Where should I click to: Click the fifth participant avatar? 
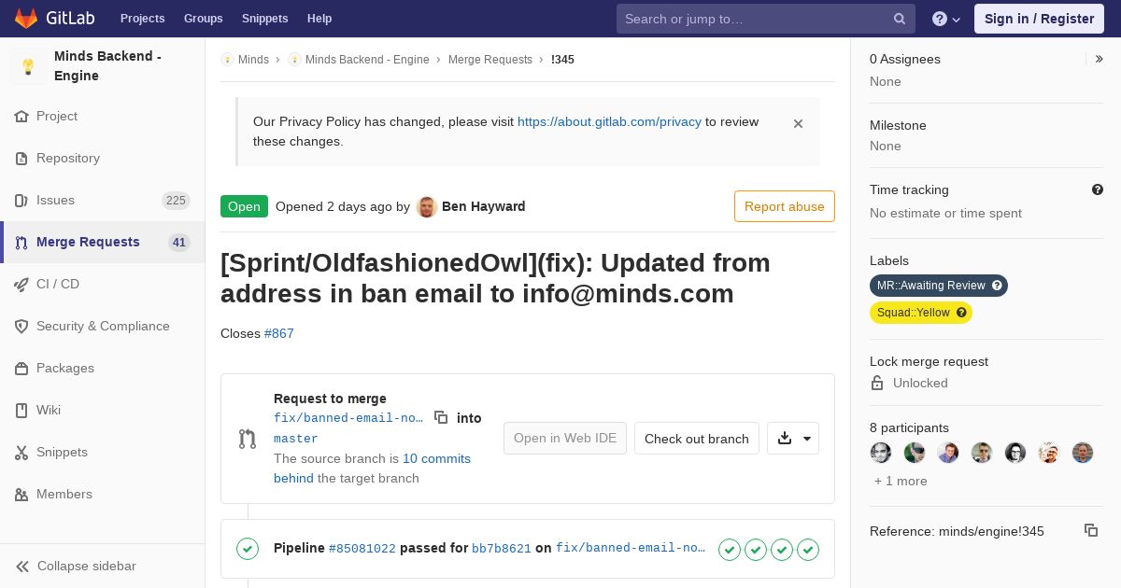(x=1015, y=453)
